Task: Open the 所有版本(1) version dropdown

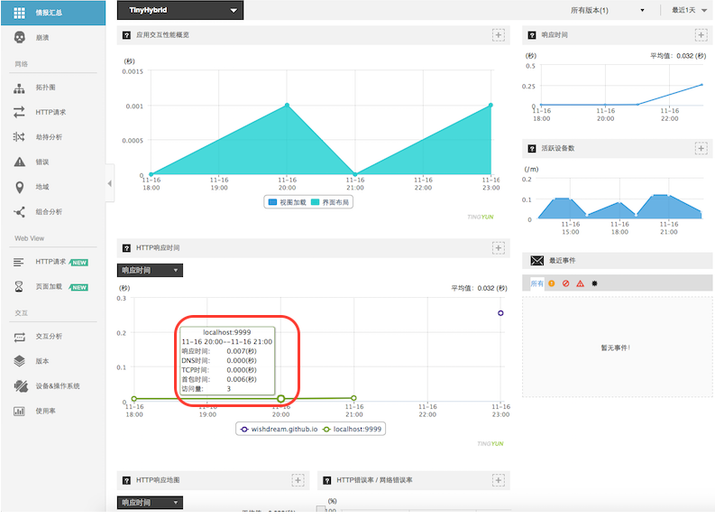Action: 608,11
